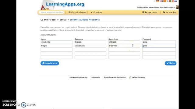Click the Nome login column header
This screenshot has width=195, height=109.
pos(113,39)
